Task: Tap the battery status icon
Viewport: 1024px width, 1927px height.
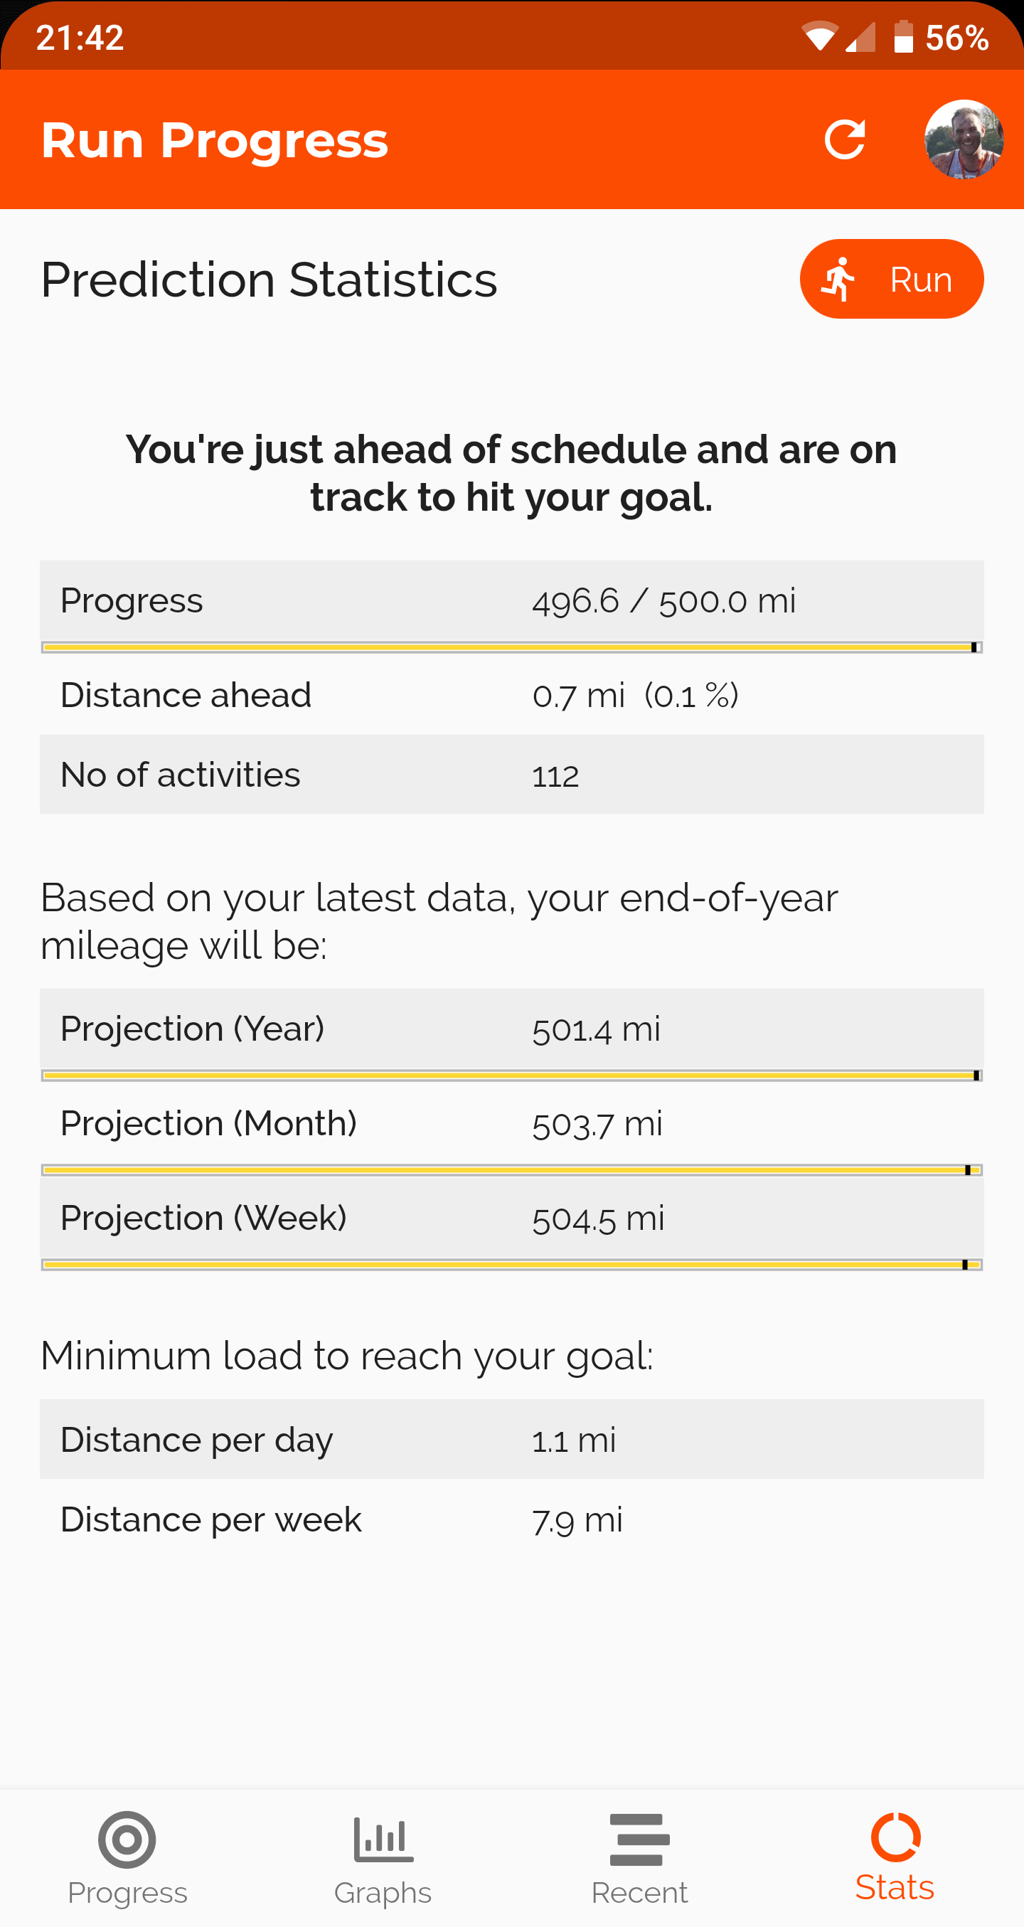Action: pyautogui.click(x=904, y=37)
